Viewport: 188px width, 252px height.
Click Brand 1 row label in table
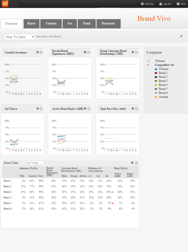coord(8,181)
